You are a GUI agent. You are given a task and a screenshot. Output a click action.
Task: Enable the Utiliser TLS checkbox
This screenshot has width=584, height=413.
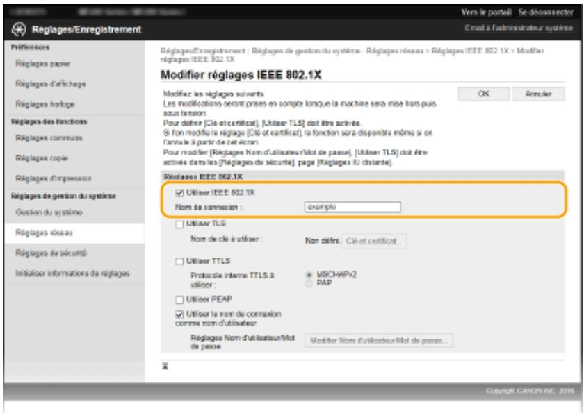coord(179,224)
